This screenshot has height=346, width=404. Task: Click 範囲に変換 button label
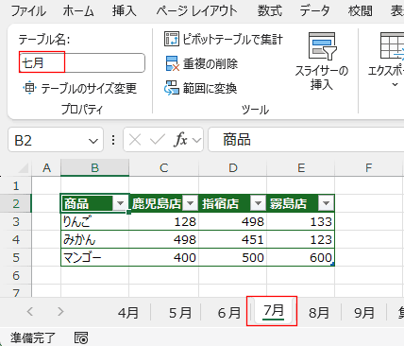point(210,88)
